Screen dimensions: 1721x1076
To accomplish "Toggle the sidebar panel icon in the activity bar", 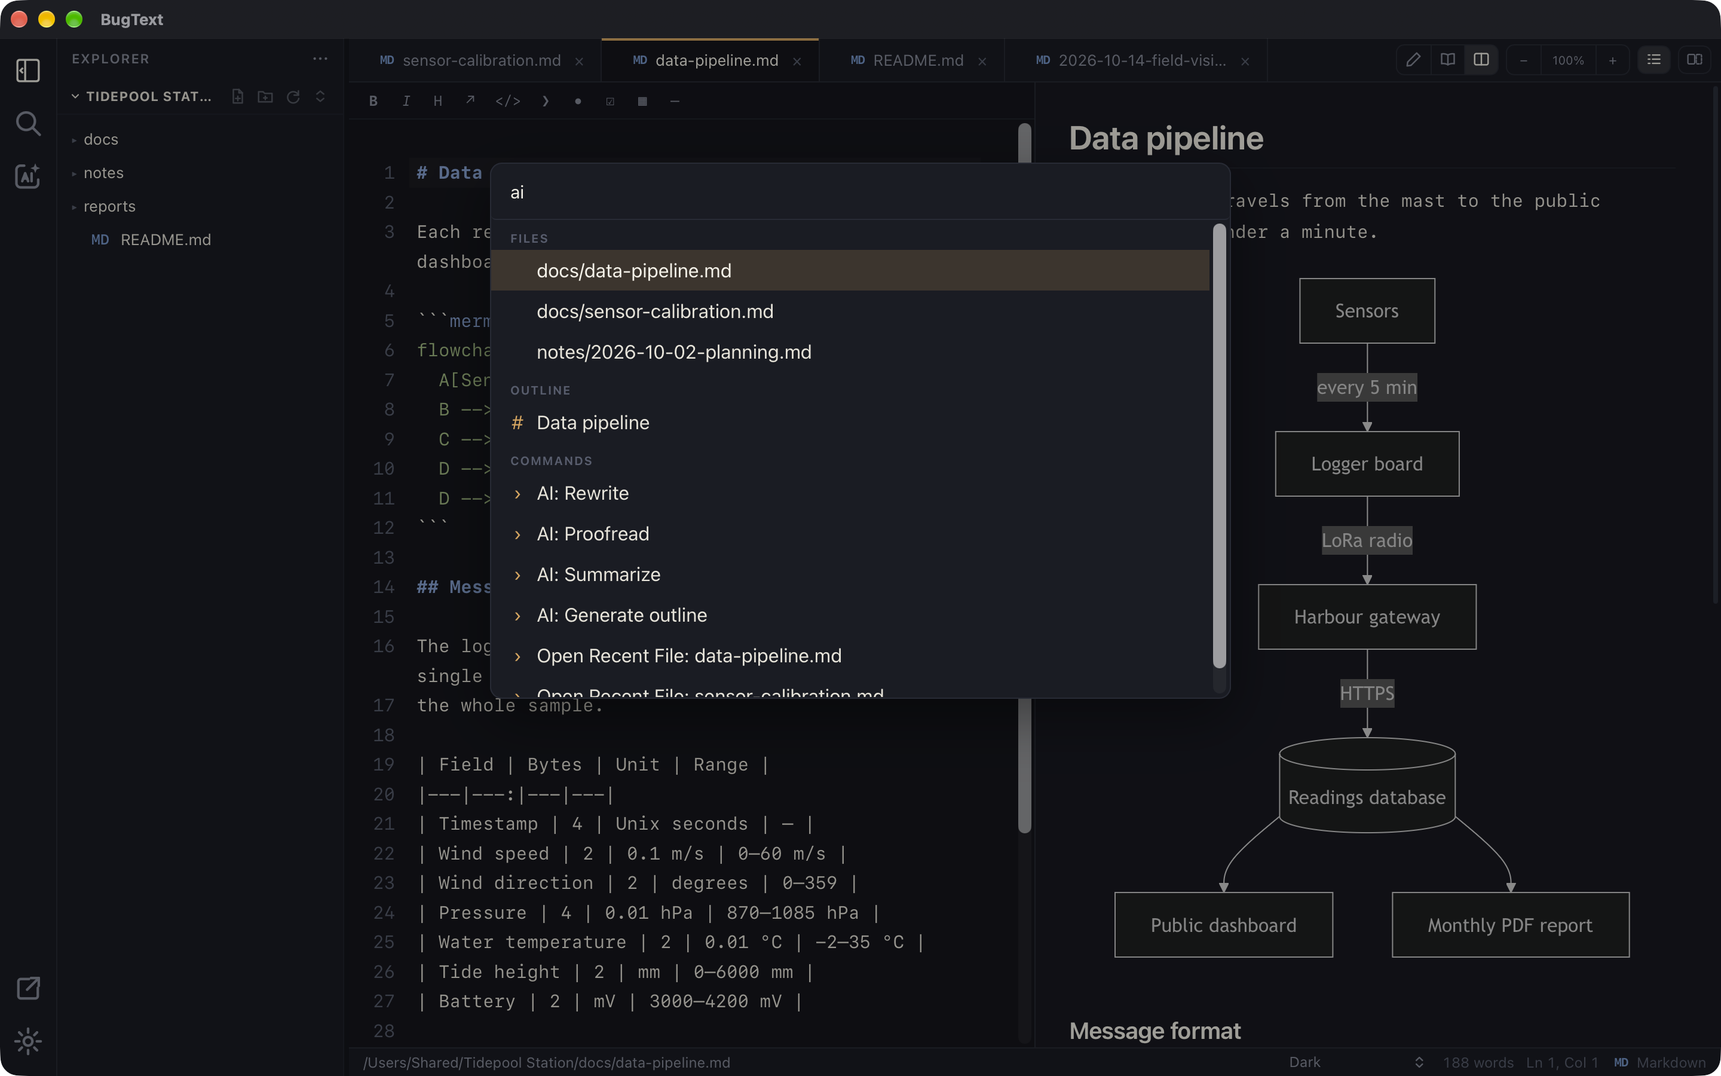I will (x=27, y=71).
